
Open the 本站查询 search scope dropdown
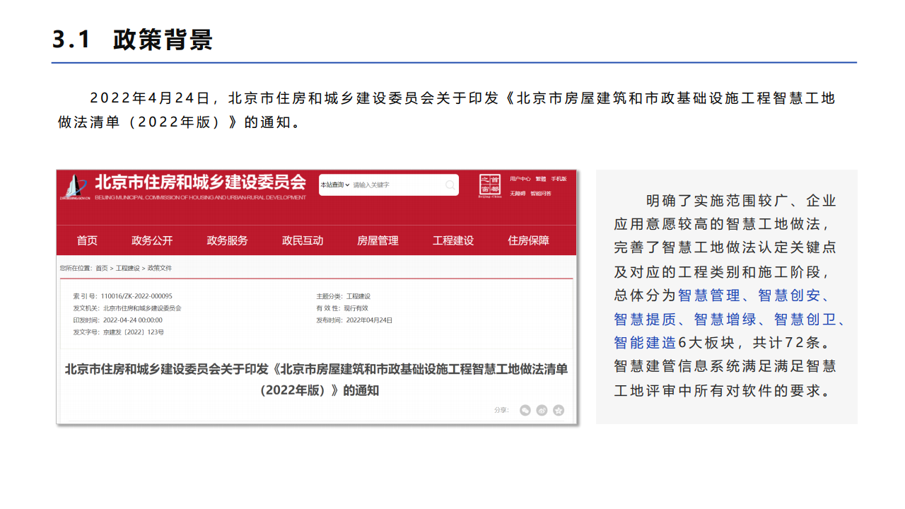tap(335, 185)
